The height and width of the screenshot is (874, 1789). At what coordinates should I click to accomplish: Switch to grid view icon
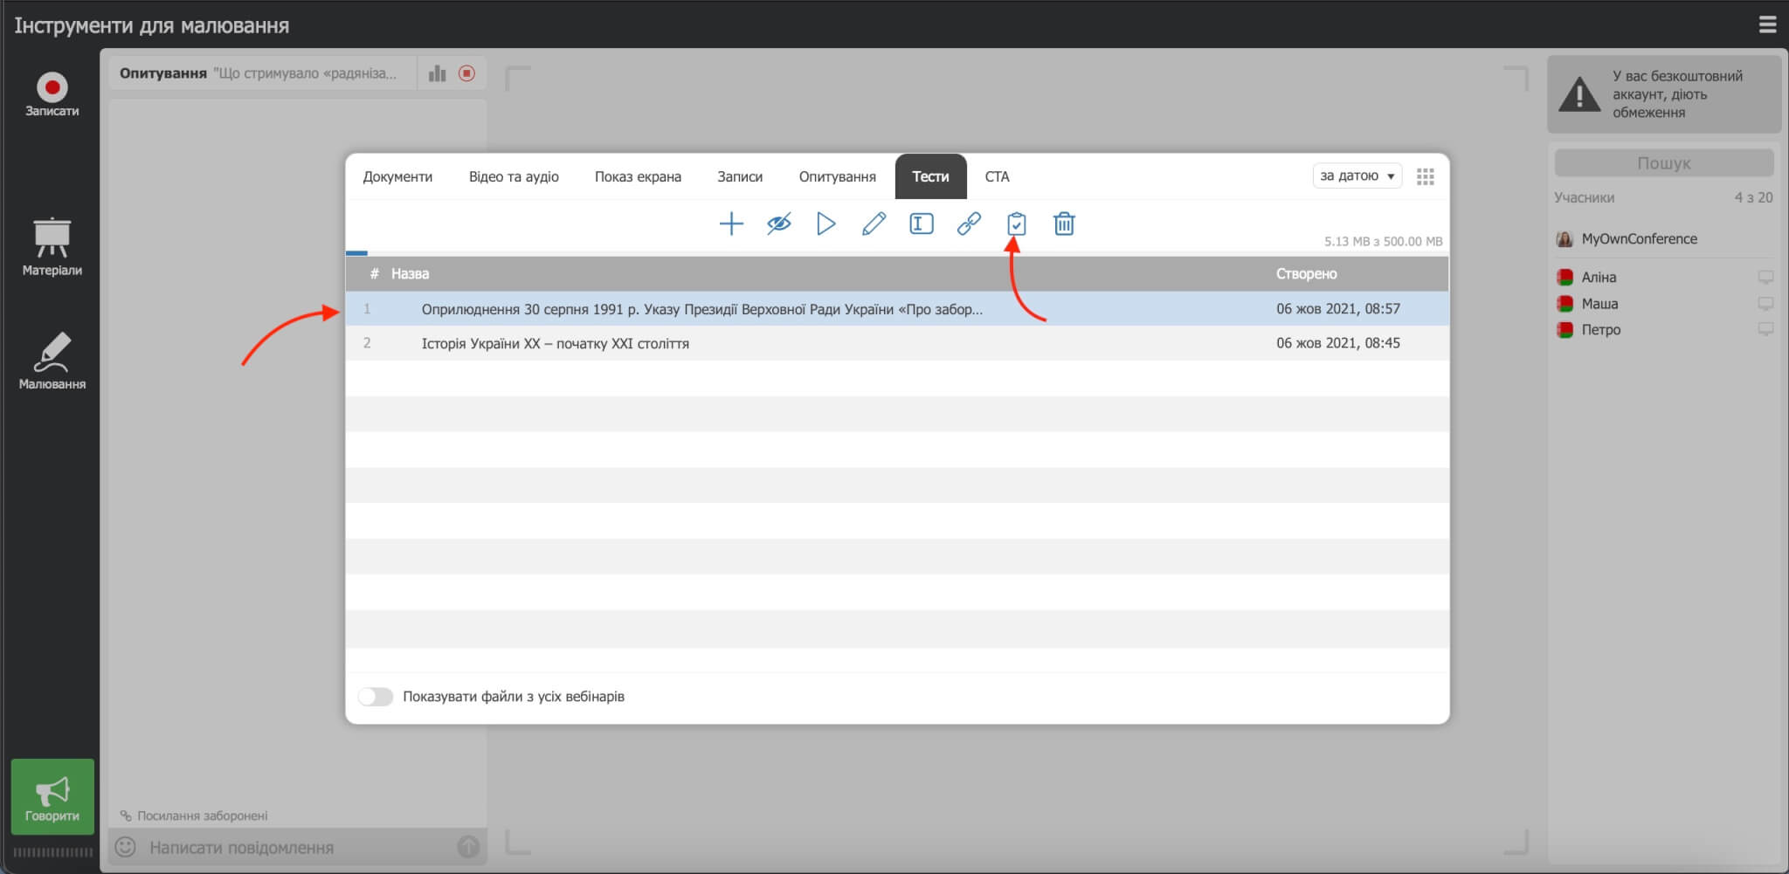pos(1425,177)
